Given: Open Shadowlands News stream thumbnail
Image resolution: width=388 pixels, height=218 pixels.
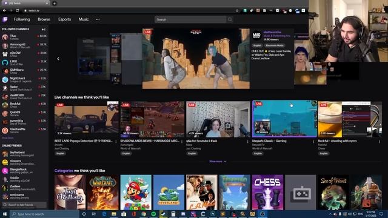Looking at the screenshot, I should [152, 119].
